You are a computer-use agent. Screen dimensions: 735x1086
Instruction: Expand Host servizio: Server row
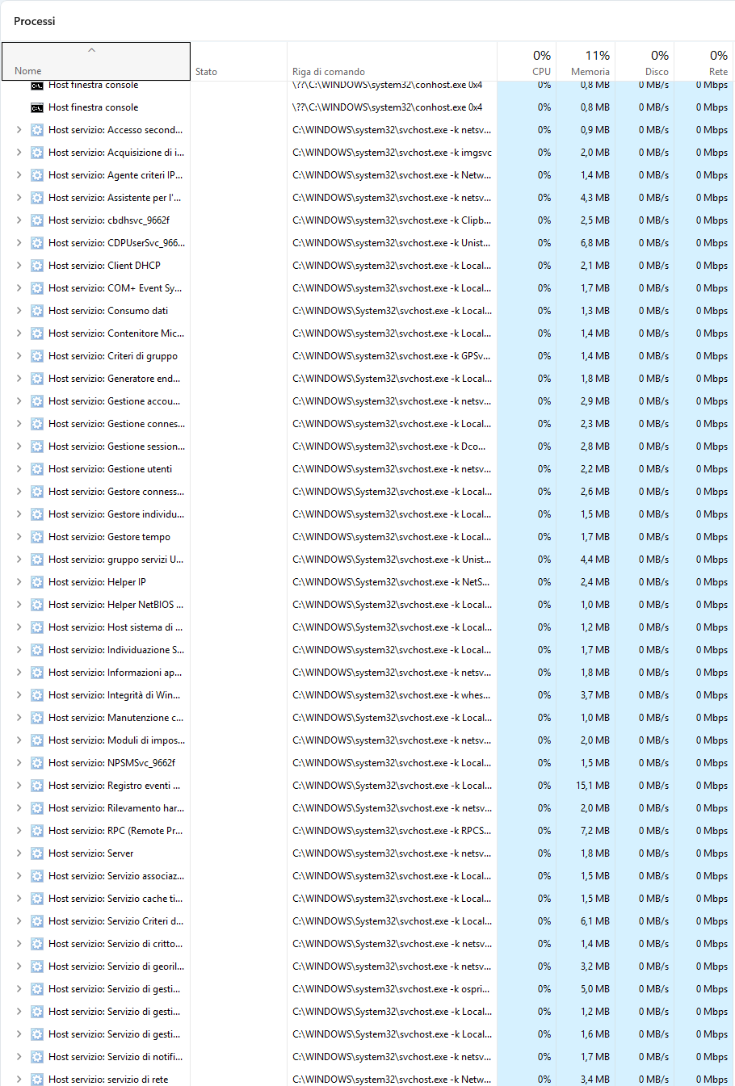[19, 853]
